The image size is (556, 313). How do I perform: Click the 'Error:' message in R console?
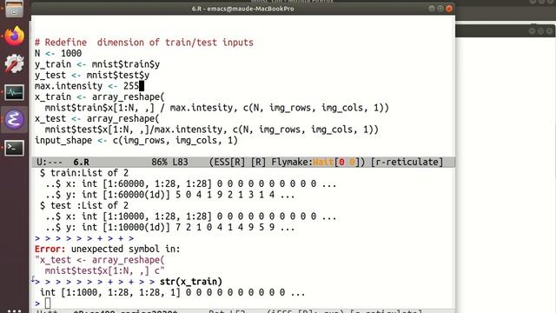(x=50, y=250)
